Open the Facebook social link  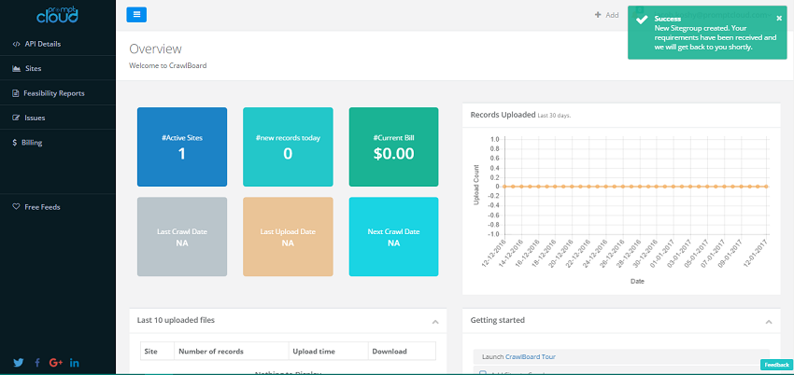click(37, 362)
